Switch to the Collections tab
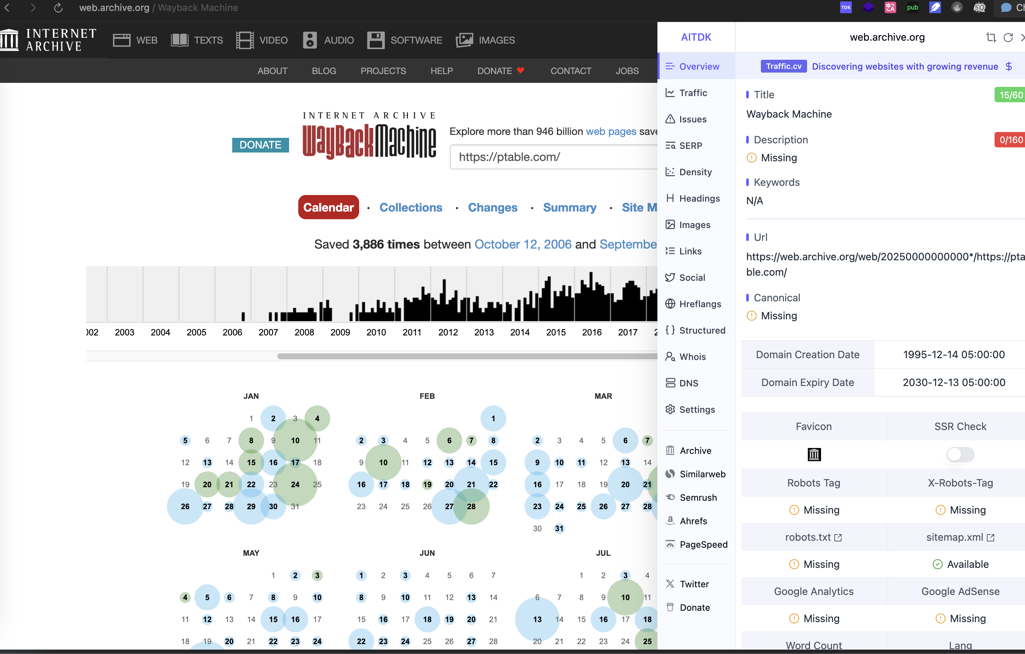1025x654 pixels. pyautogui.click(x=411, y=207)
